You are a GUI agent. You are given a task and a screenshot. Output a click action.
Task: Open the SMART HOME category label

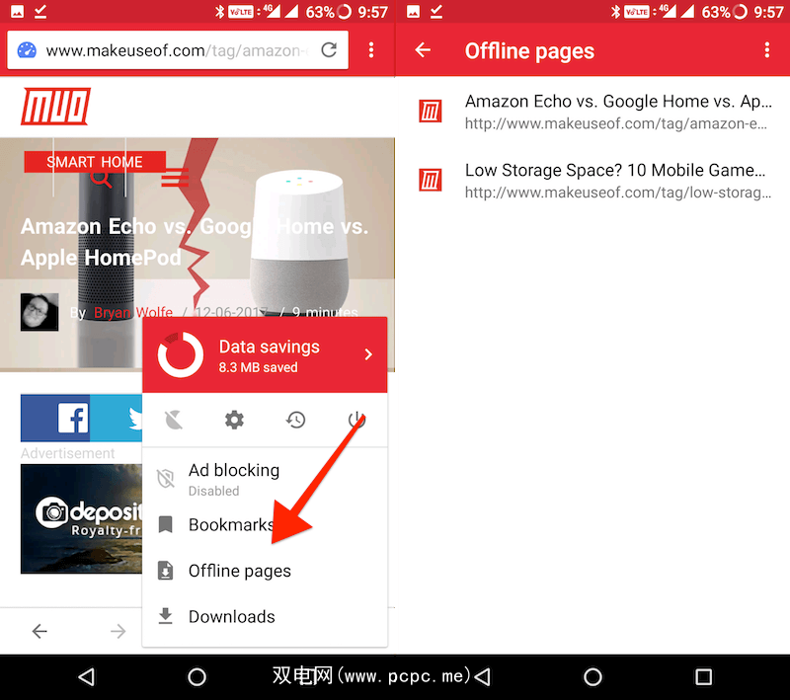pyautogui.click(x=95, y=162)
